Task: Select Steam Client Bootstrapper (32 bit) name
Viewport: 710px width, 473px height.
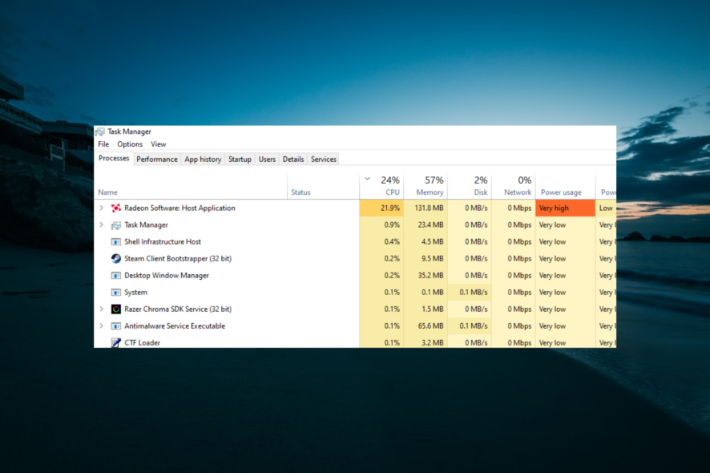Action: (x=178, y=258)
